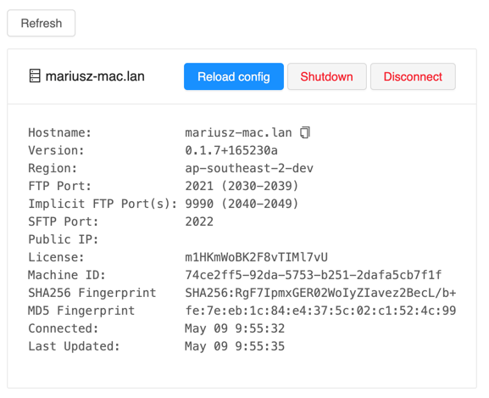Click the region value ap-southeast-2-dev

[249, 168]
